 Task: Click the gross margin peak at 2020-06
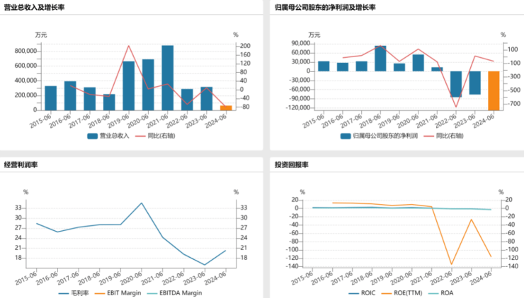coord(142,203)
